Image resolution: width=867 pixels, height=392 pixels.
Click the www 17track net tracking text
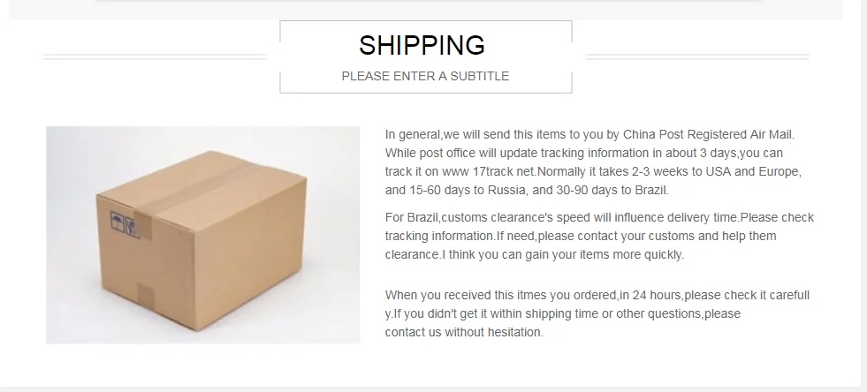click(x=488, y=171)
